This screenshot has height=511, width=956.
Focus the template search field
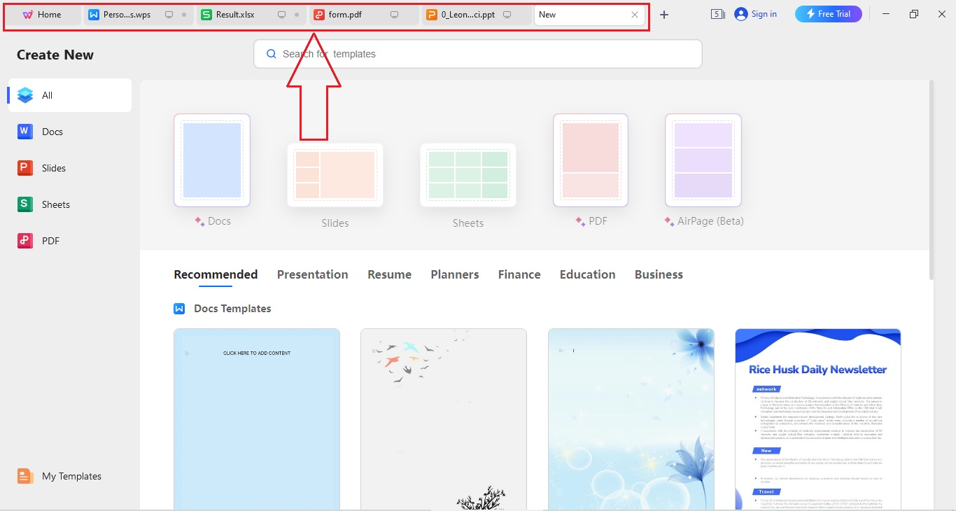coord(478,54)
